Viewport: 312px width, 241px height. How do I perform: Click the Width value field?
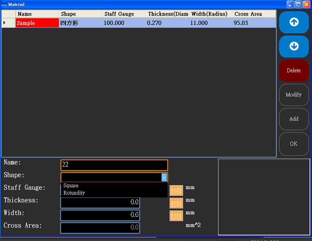100,215
